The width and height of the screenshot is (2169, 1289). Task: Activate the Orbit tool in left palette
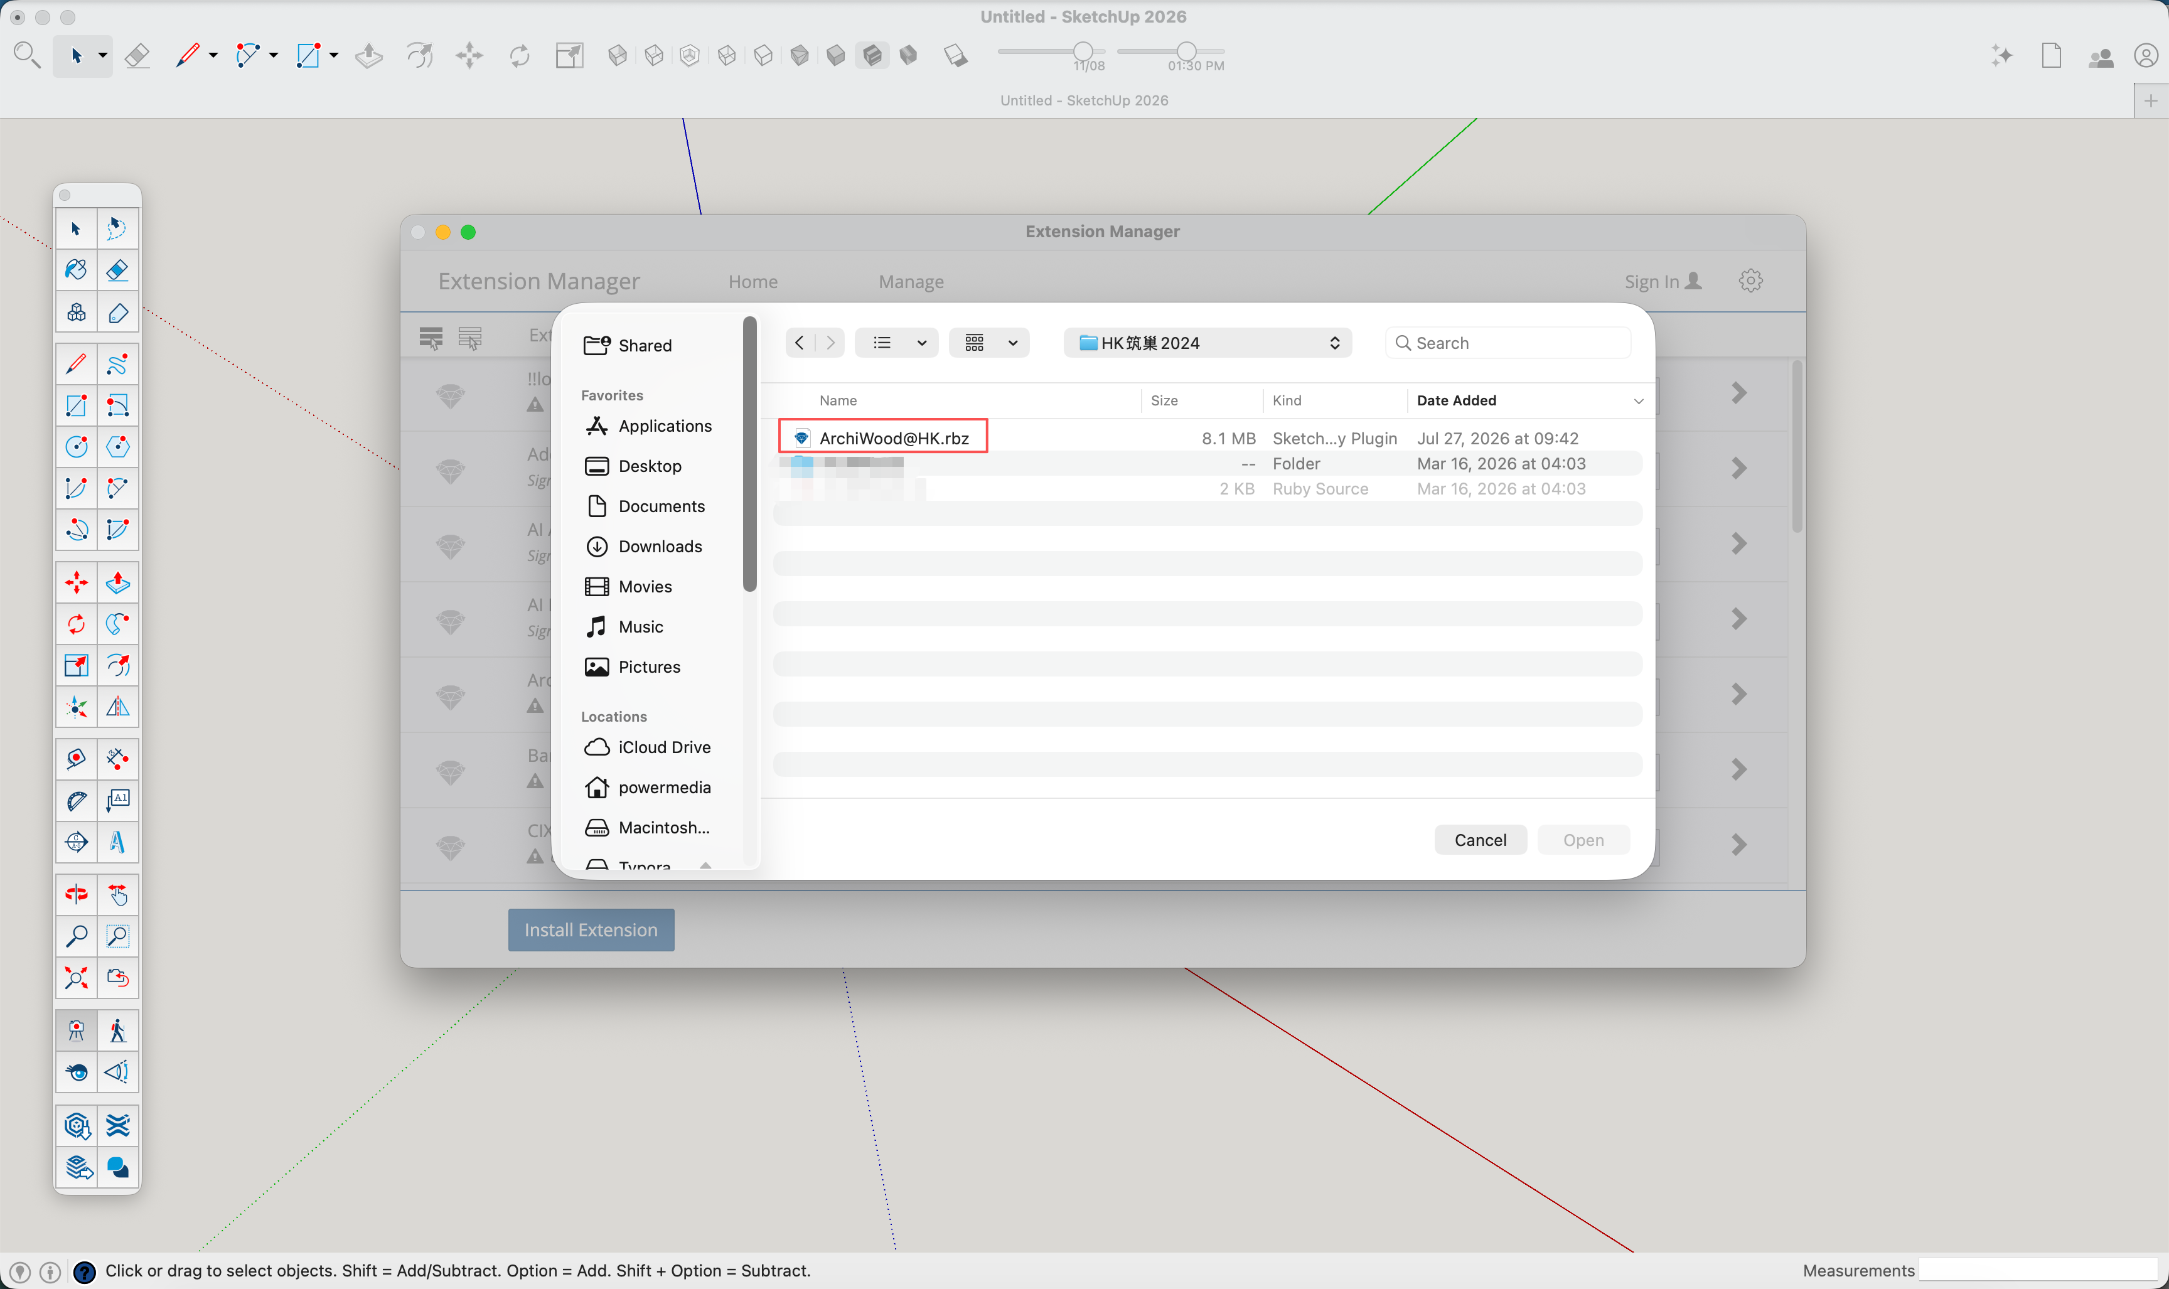coord(77,895)
